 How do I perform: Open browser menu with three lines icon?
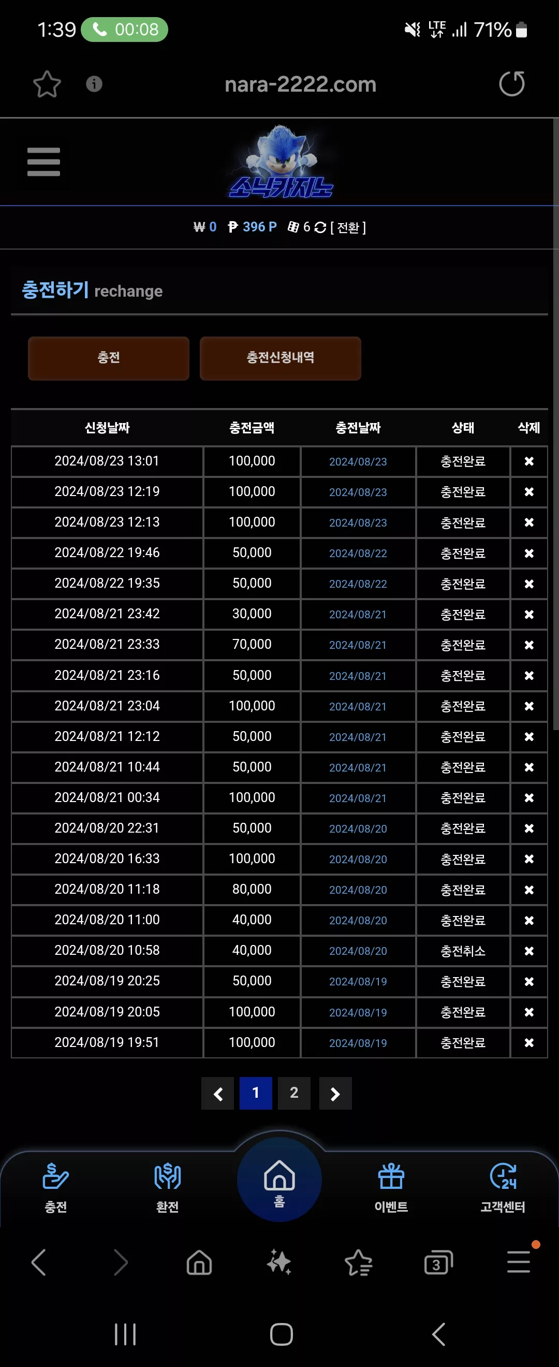[x=519, y=1262]
